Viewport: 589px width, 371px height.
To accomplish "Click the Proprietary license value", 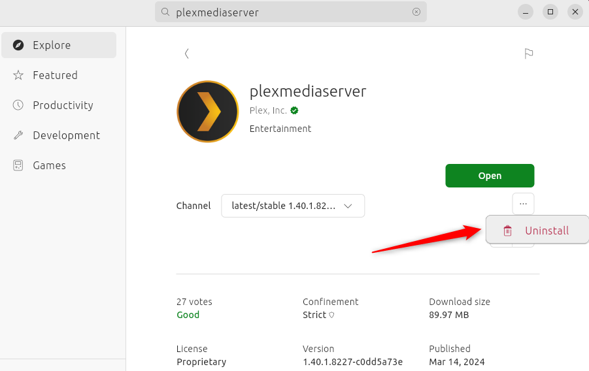I will pos(201,362).
